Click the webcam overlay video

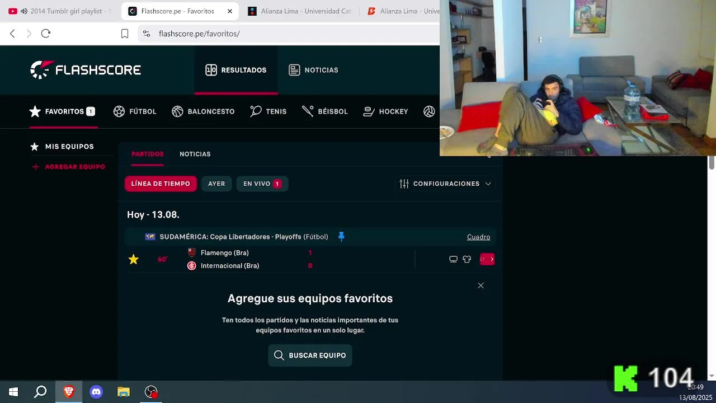pos(578,78)
